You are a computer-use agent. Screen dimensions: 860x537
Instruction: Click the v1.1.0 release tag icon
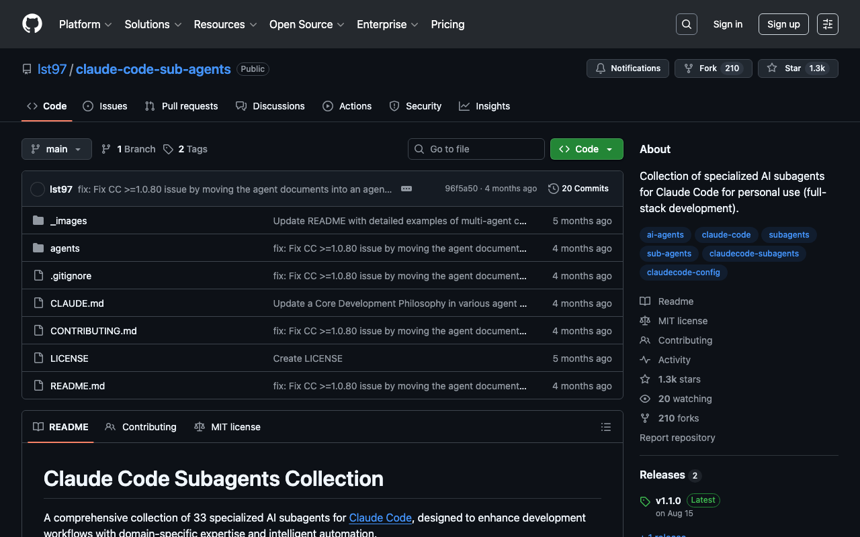pos(645,501)
